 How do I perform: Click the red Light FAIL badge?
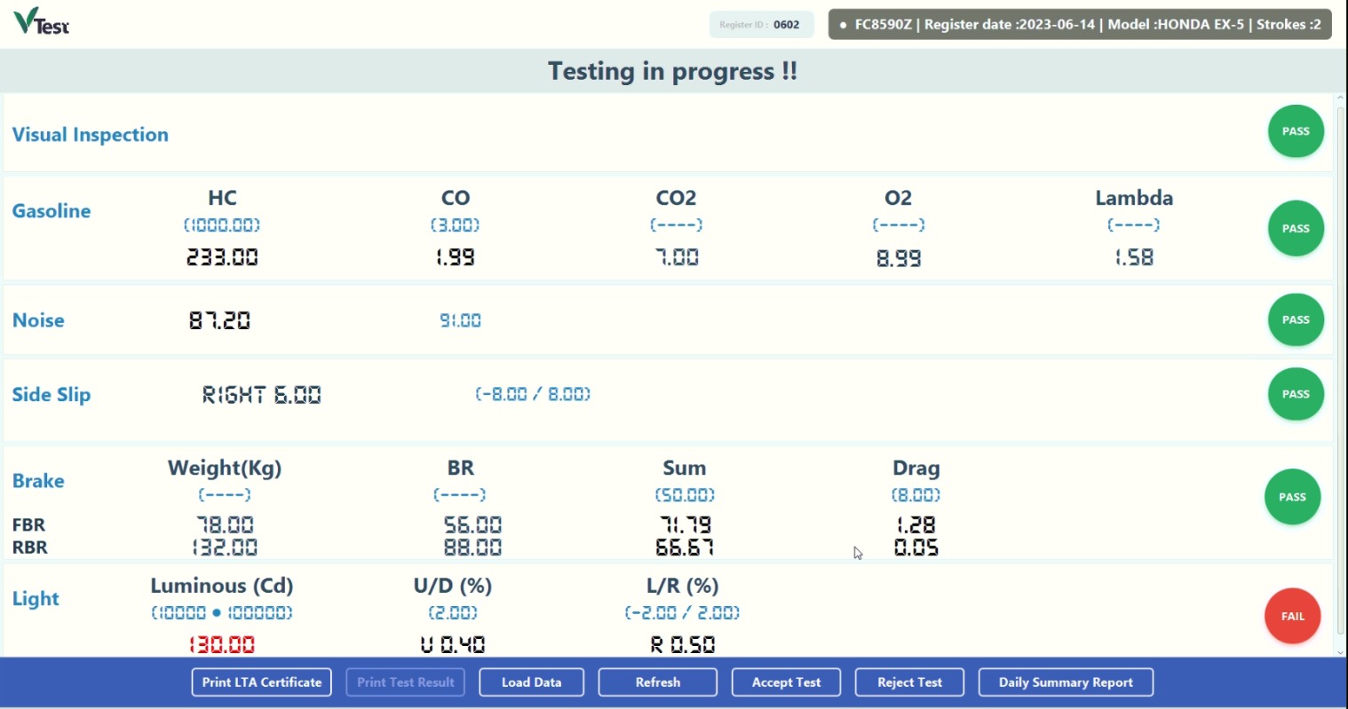pos(1292,616)
